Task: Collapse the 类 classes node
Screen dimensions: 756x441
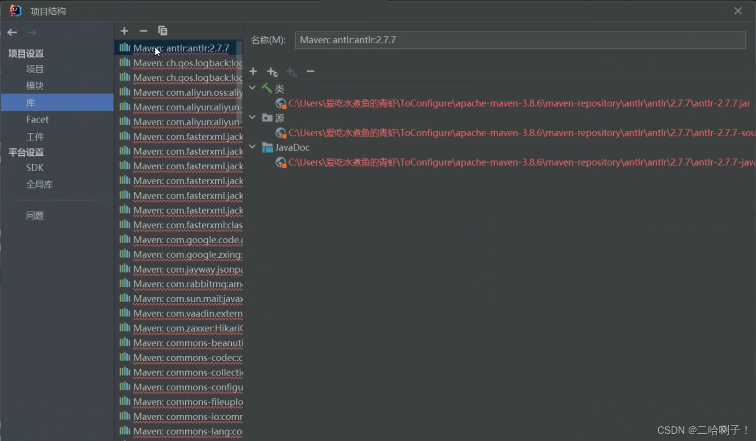Action: click(x=252, y=88)
